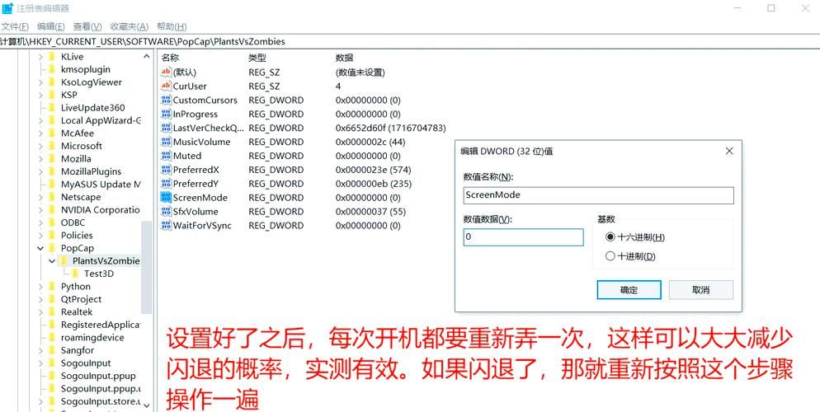The width and height of the screenshot is (820, 412).
Task: Click the PlantsVsZombies folder icon
Action: click(x=63, y=260)
